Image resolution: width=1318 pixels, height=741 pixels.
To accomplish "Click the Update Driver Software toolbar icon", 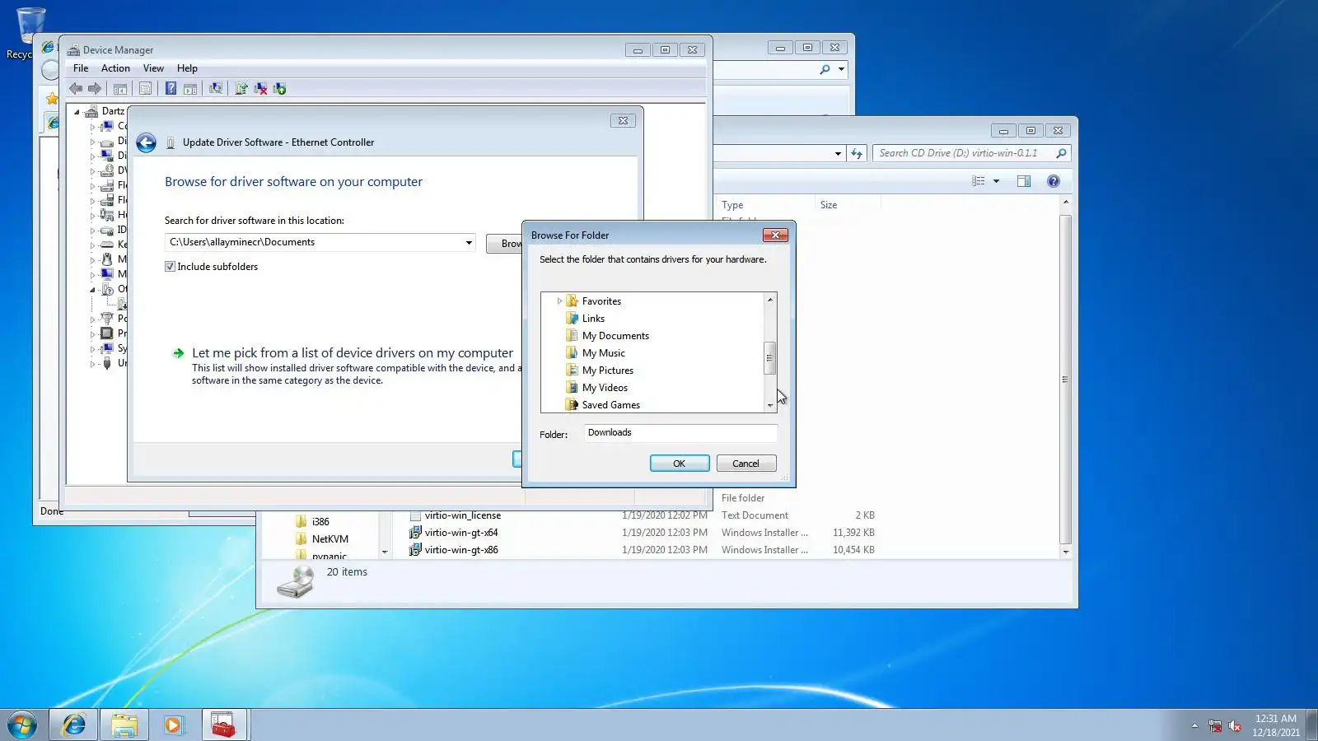I will pyautogui.click(x=241, y=89).
